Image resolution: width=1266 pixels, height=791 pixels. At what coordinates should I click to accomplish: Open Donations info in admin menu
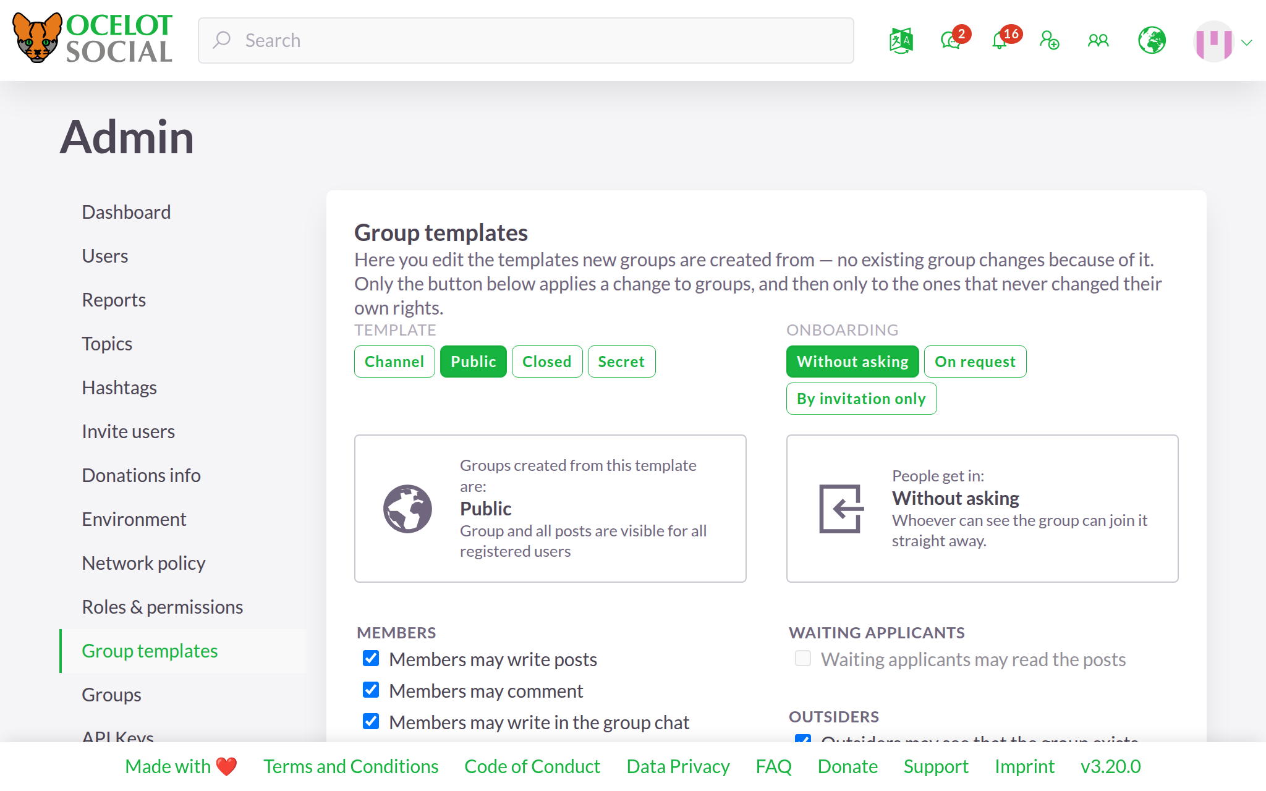183,476
